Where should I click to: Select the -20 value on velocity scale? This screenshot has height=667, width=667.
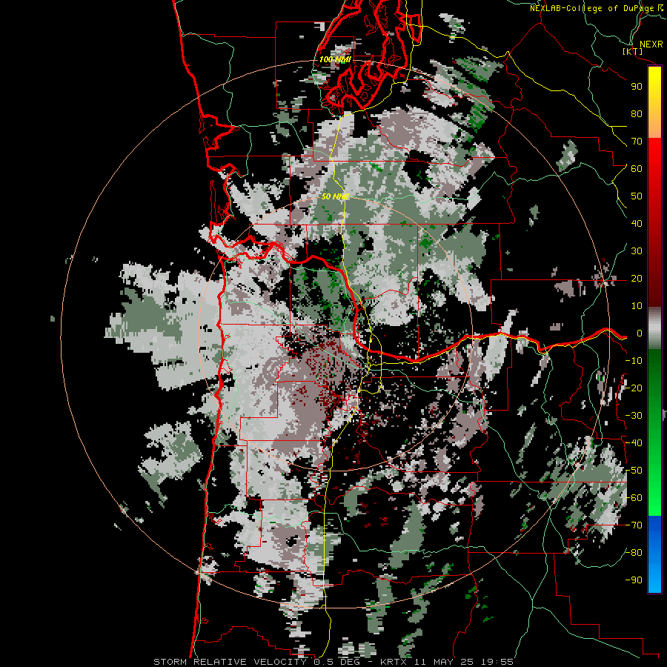[x=634, y=388]
